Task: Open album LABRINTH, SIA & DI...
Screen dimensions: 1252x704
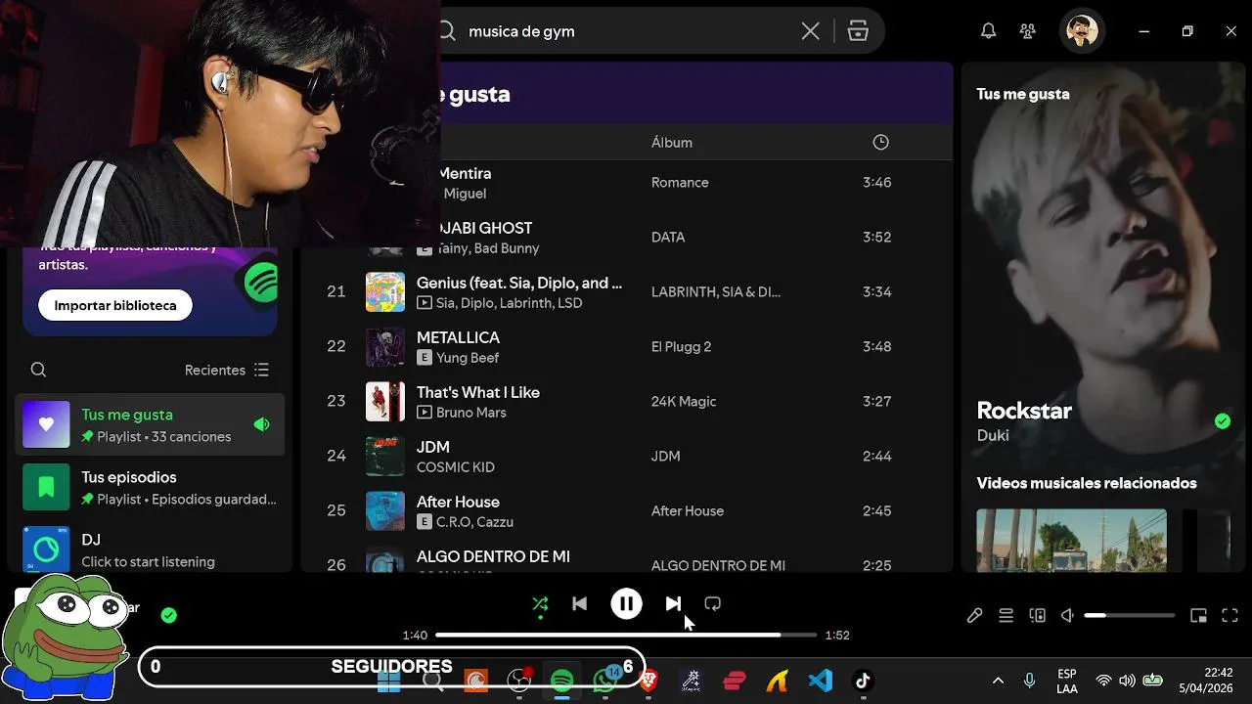Action: click(716, 292)
